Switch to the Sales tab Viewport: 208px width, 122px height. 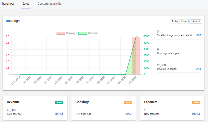pyautogui.click(x=26, y=4)
